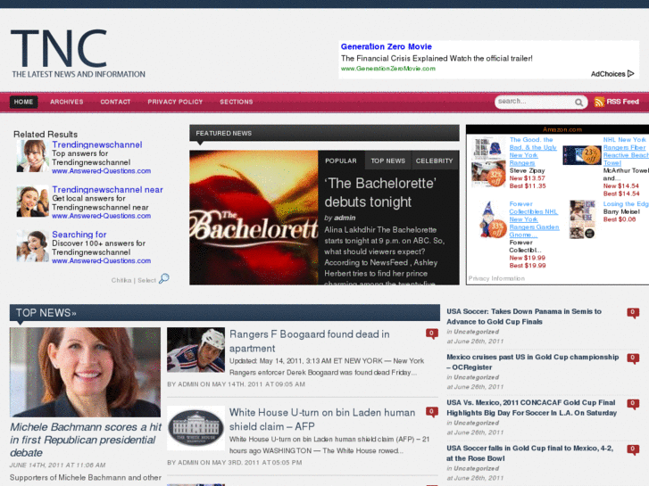The height and width of the screenshot is (486, 649).
Task: Open Amazon Privacy Information link
Action: (x=496, y=278)
